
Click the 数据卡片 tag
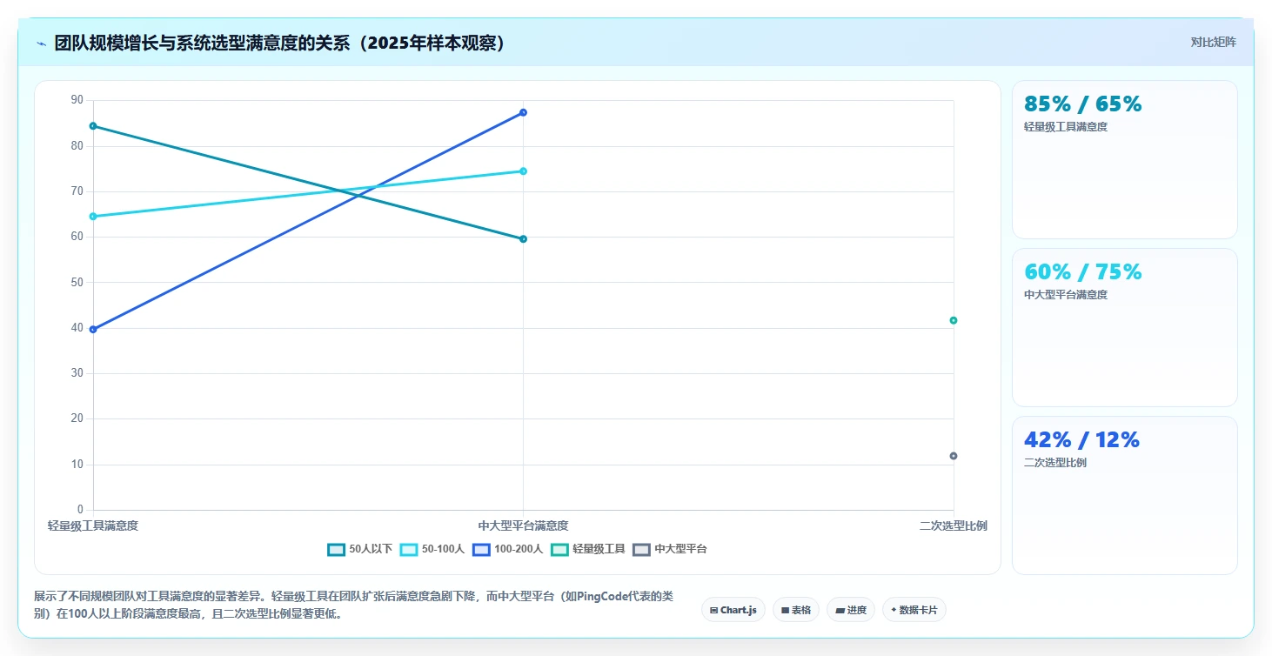click(914, 610)
